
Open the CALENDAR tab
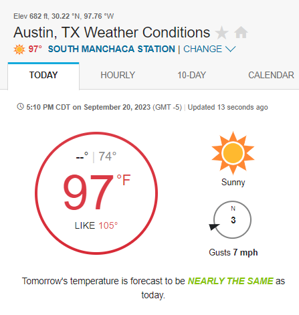pyautogui.click(x=271, y=75)
